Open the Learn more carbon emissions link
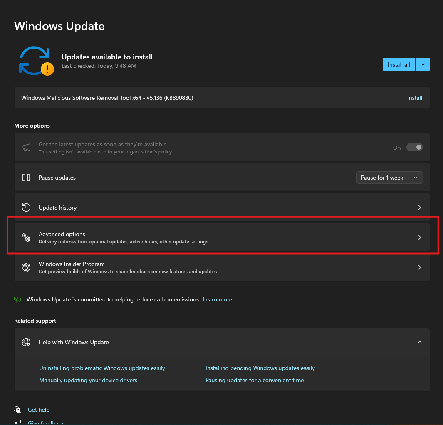Viewport: 443px width, 425px height. coord(217,299)
